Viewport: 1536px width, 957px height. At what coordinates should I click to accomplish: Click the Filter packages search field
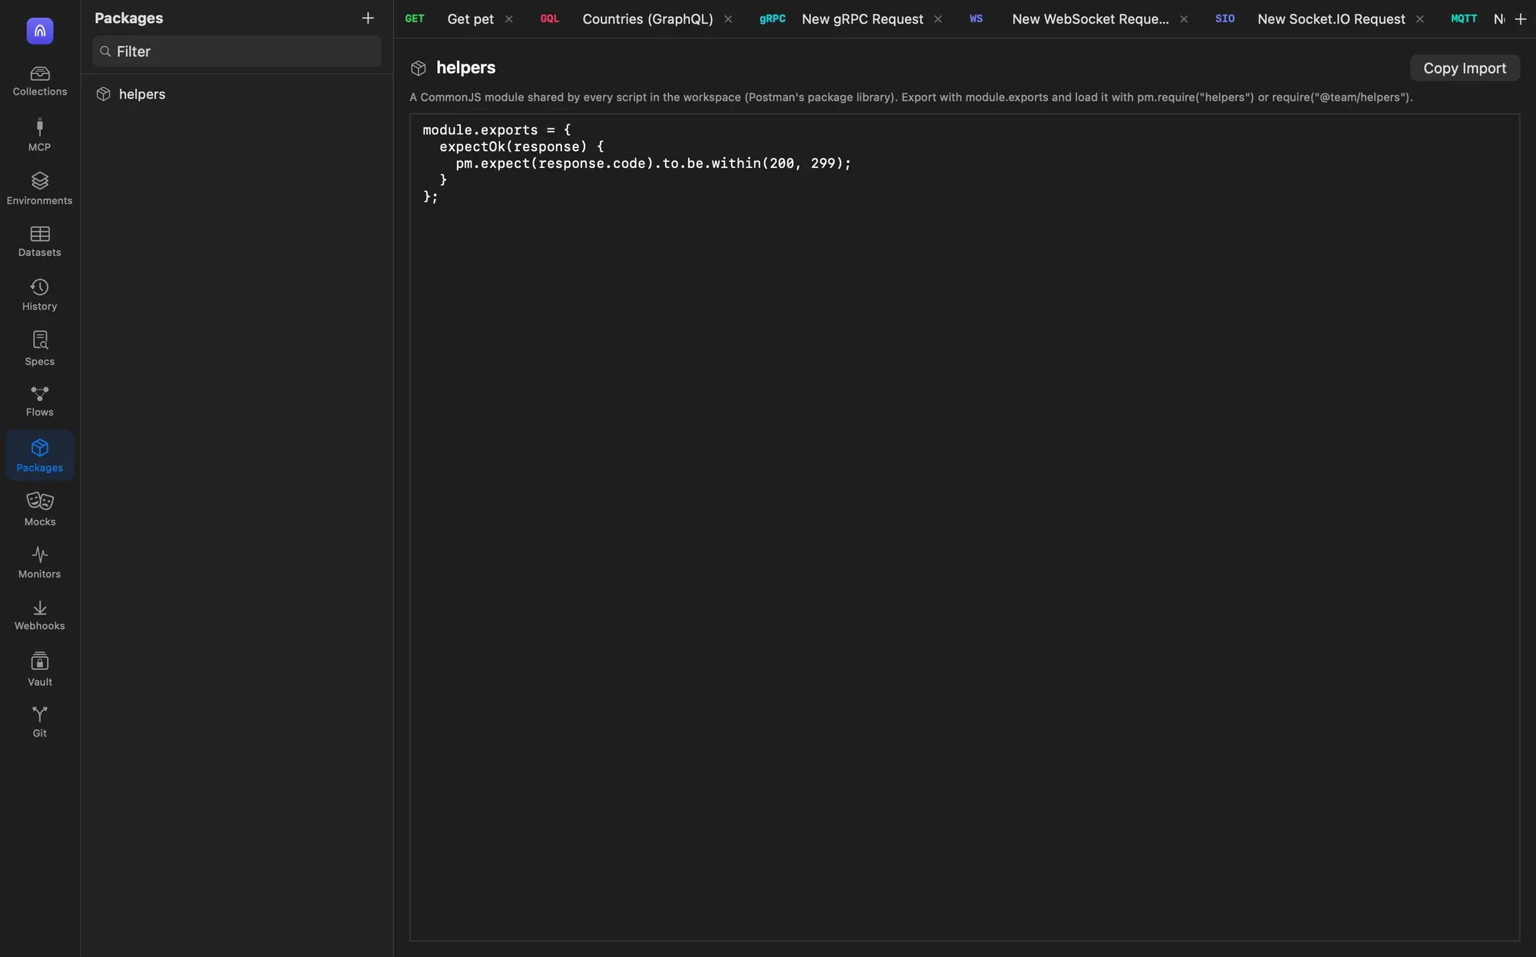tap(237, 51)
